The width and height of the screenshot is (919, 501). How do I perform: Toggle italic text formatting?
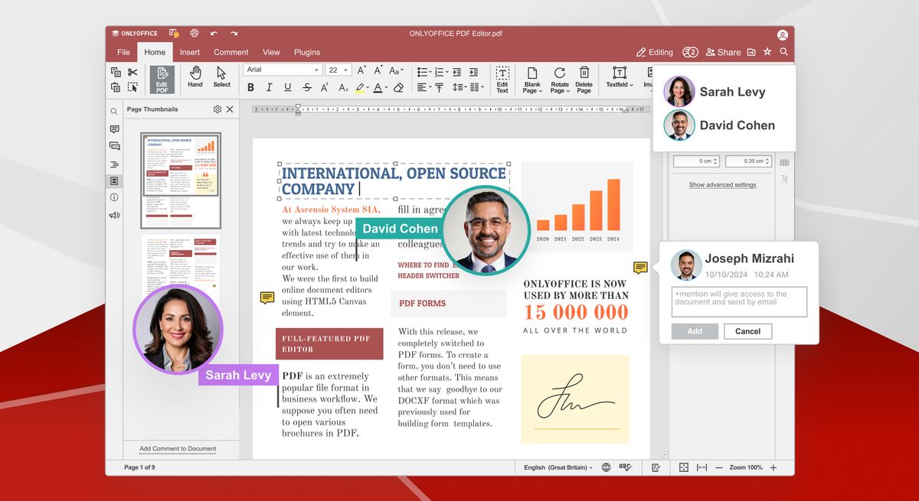[269, 88]
